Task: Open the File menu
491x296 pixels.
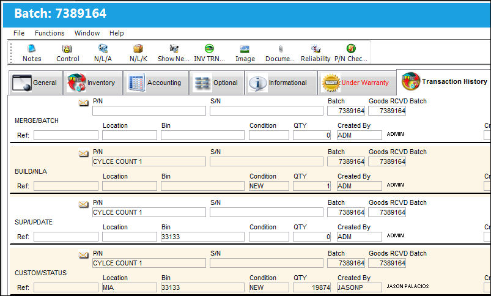Action: click(x=19, y=33)
